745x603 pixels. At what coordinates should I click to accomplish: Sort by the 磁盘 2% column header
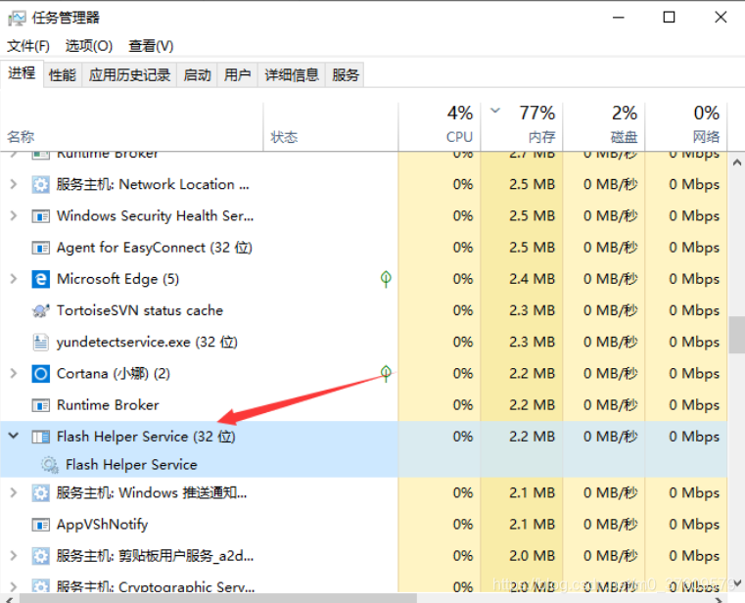(604, 127)
